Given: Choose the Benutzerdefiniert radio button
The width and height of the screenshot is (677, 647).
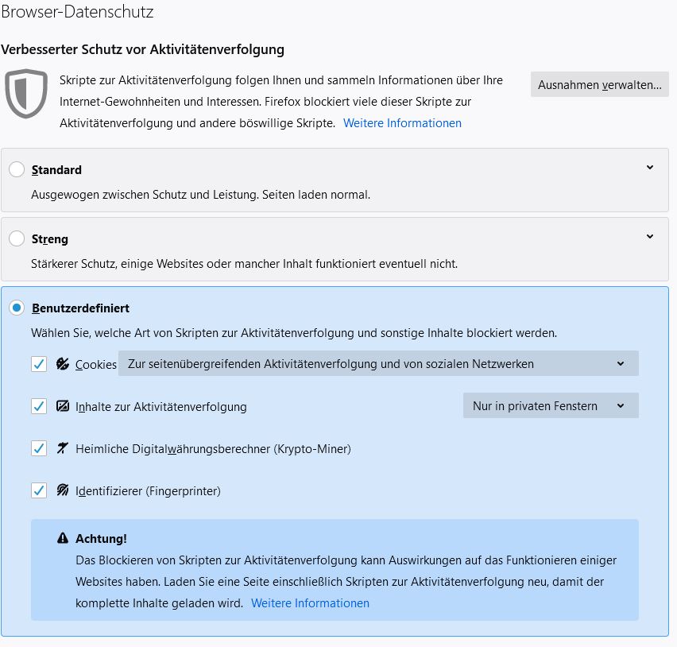Looking at the screenshot, I should click(17, 308).
